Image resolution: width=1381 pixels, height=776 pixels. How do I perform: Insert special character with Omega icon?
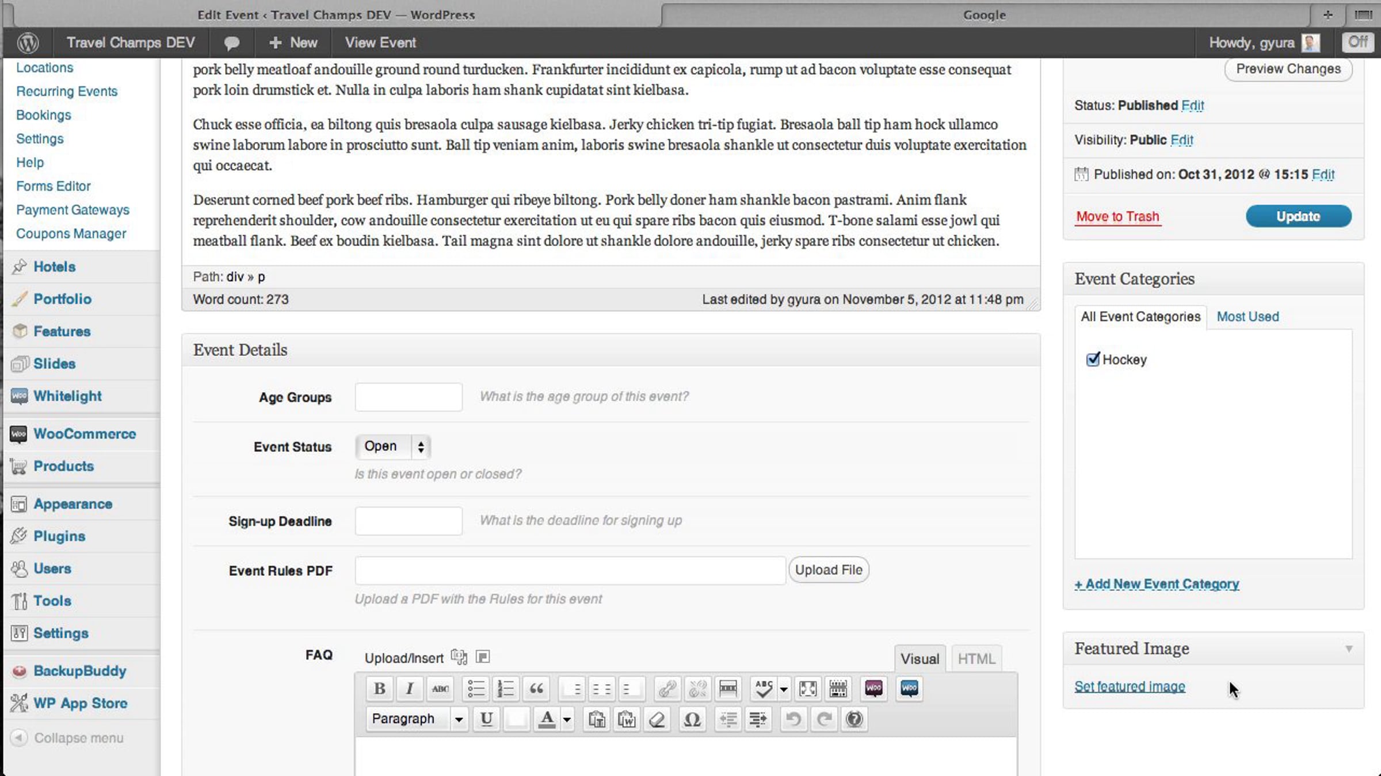[692, 719]
